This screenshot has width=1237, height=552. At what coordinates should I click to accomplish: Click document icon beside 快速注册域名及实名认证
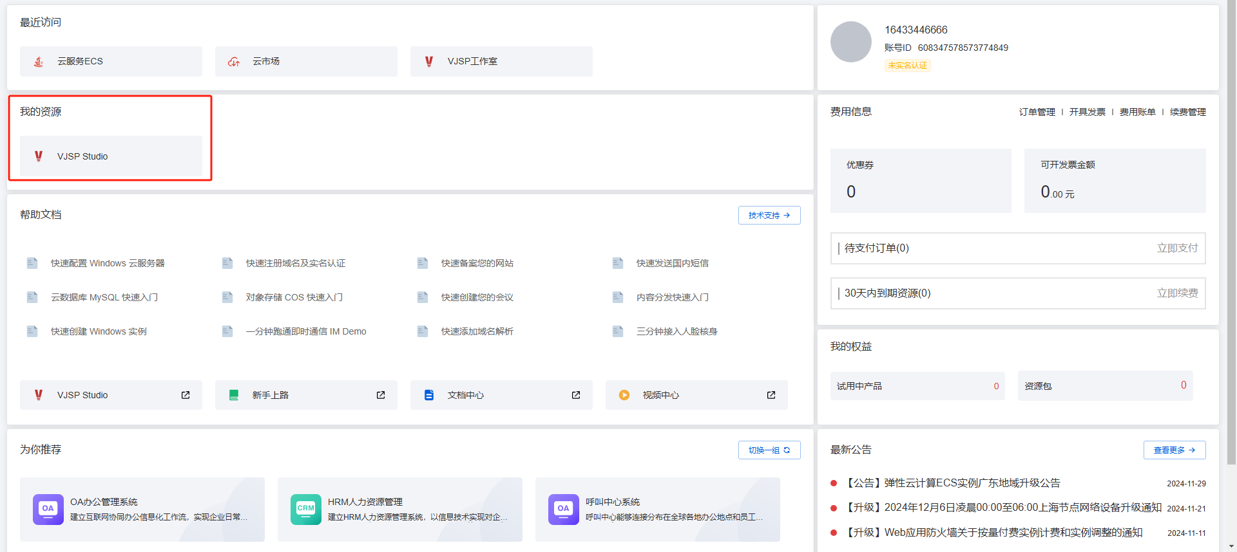(x=227, y=263)
